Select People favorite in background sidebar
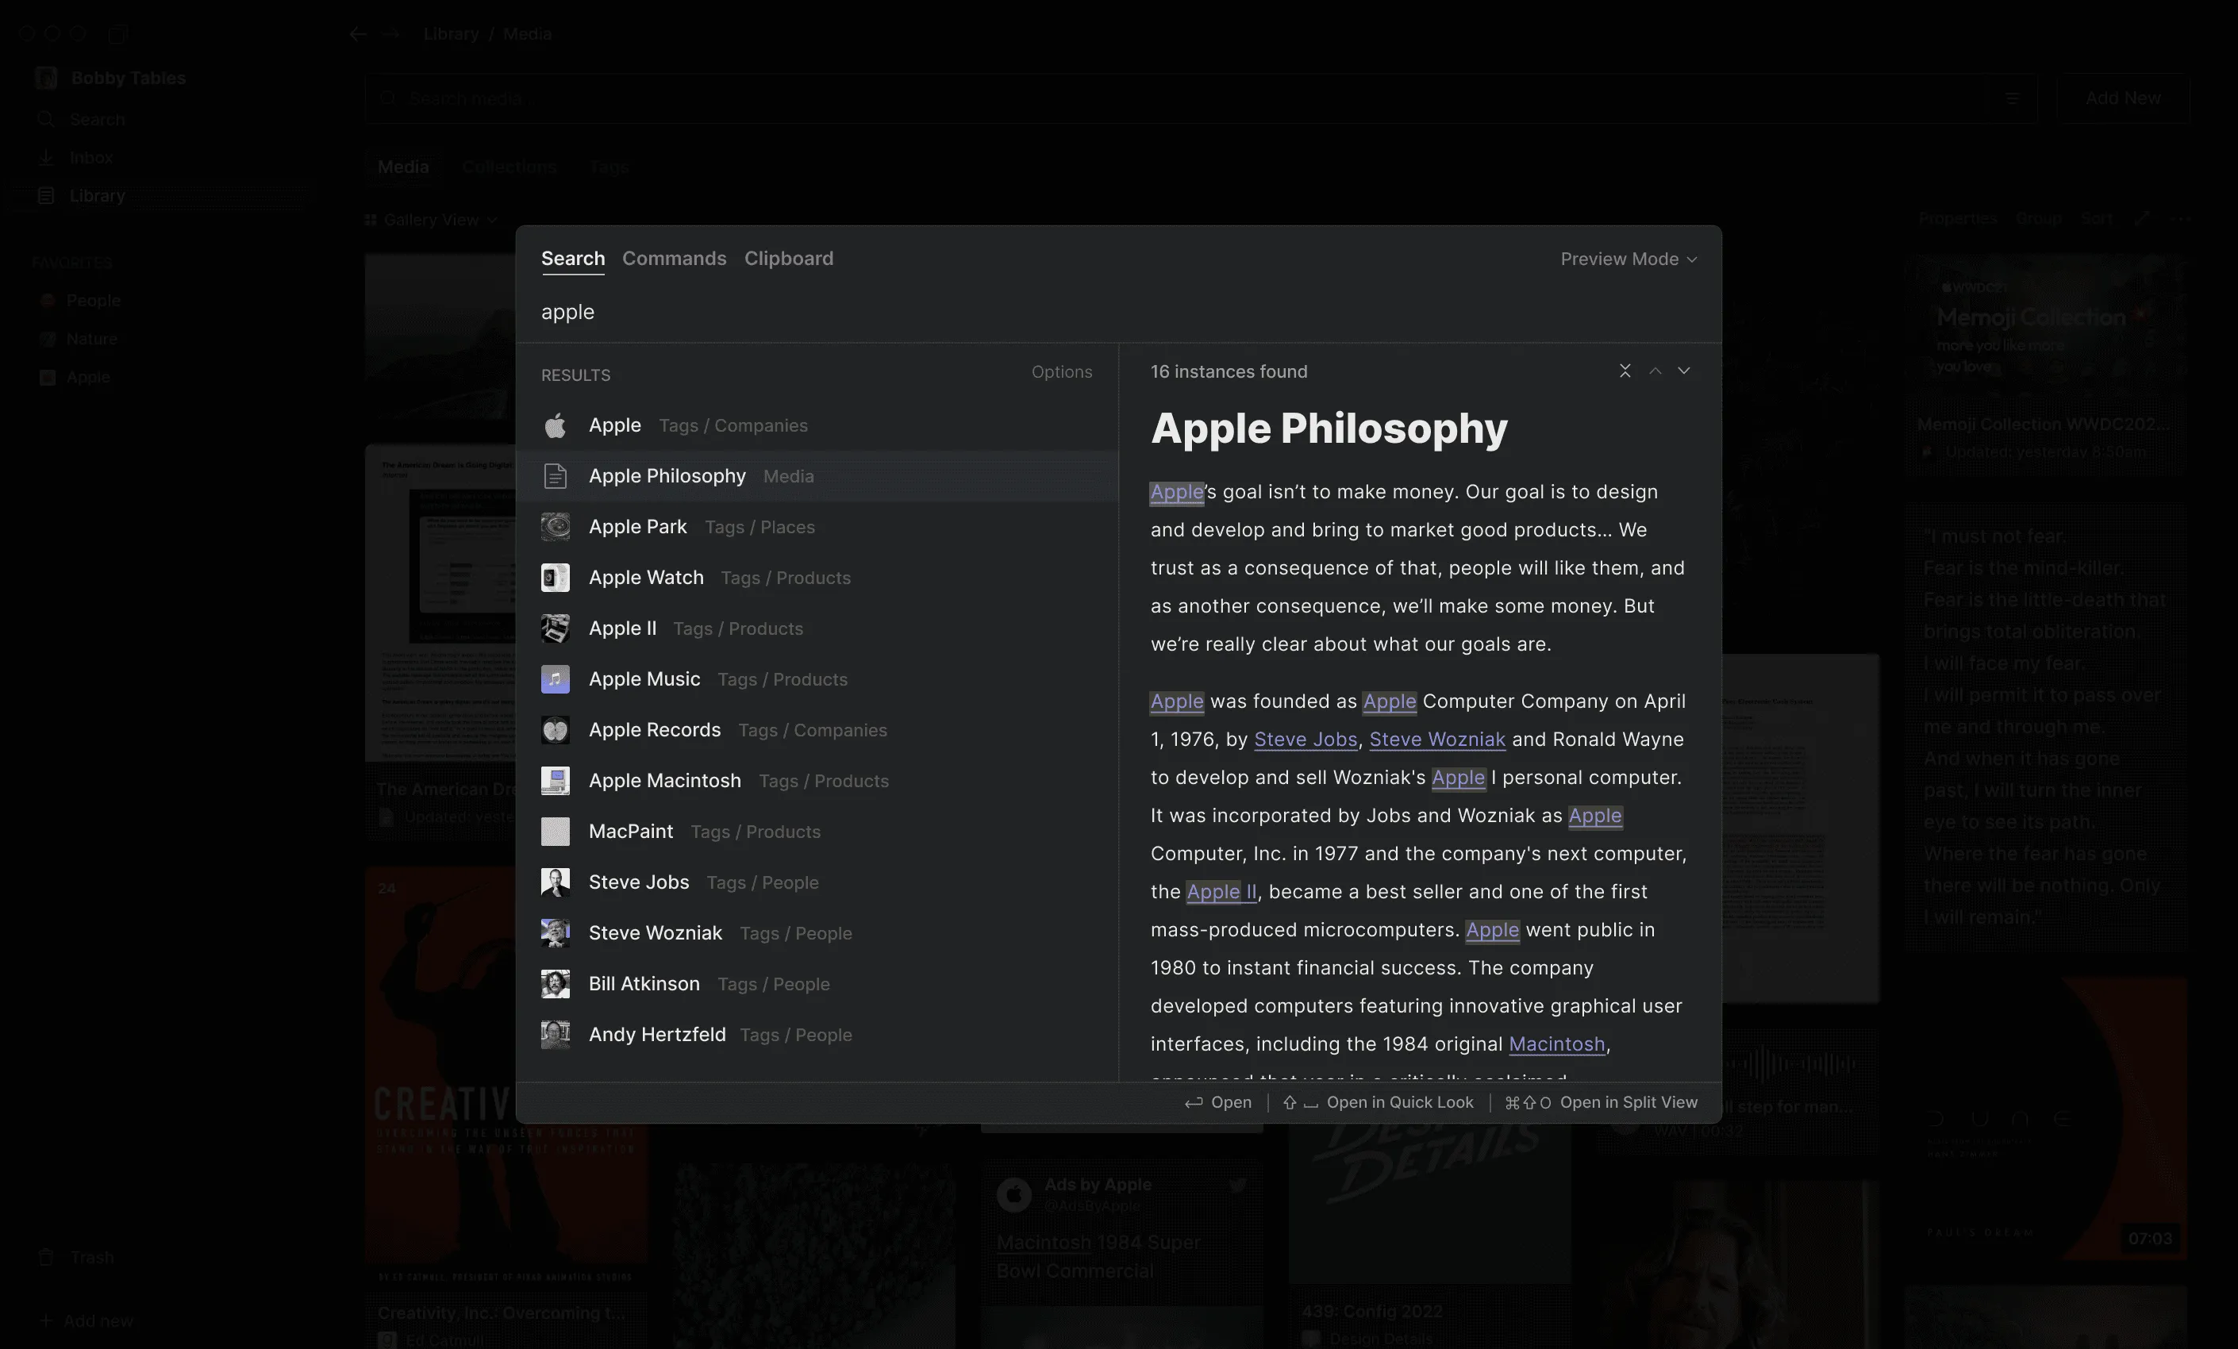The height and width of the screenshot is (1349, 2238). (x=93, y=301)
